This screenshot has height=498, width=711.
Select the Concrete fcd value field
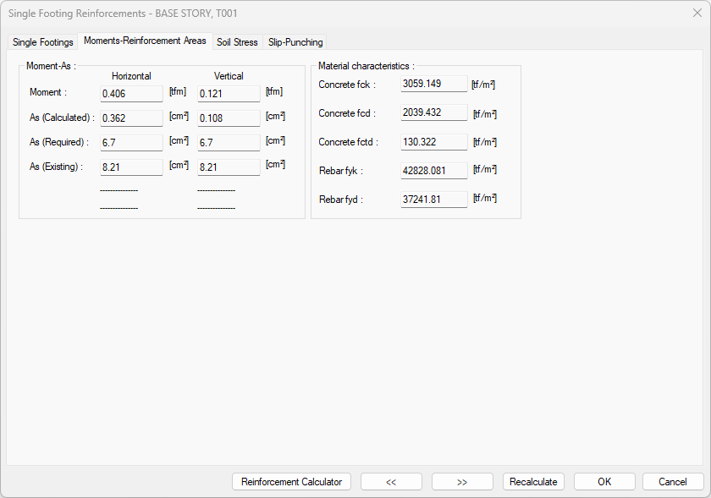(433, 113)
